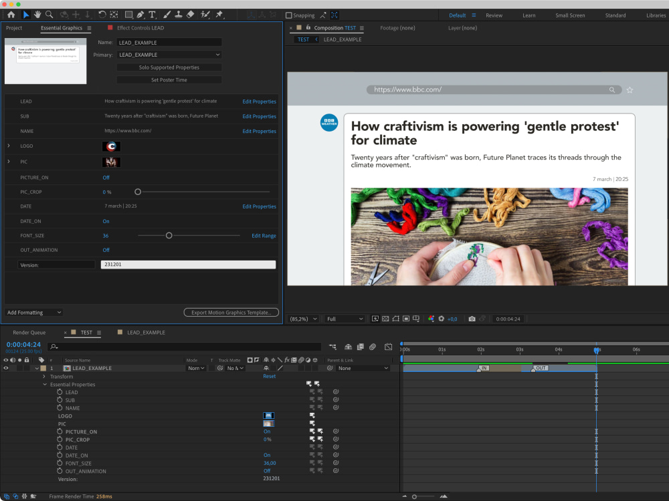Screen dimensions: 669x501
Task: Select the Brush tool
Action: click(x=167, y=15)
